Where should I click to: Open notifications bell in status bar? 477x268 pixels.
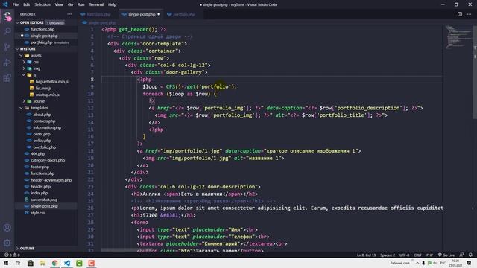[470, 255]
